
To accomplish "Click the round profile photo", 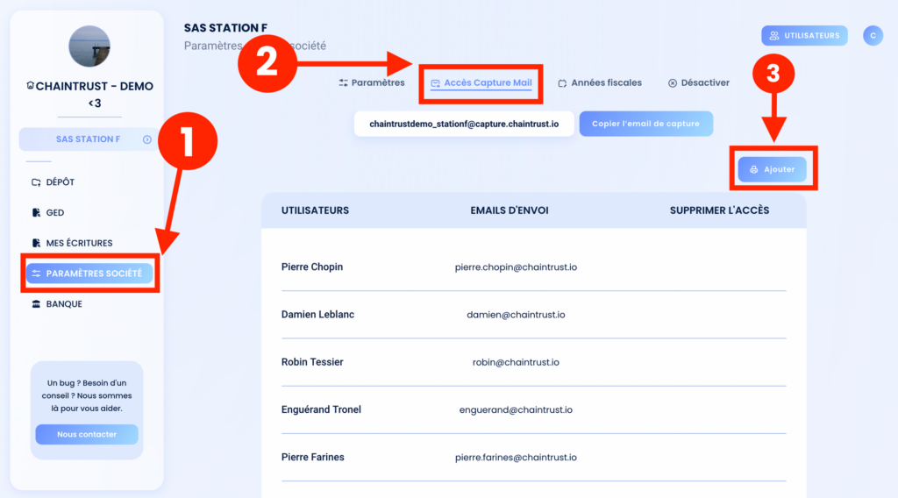I will point(89,46).
